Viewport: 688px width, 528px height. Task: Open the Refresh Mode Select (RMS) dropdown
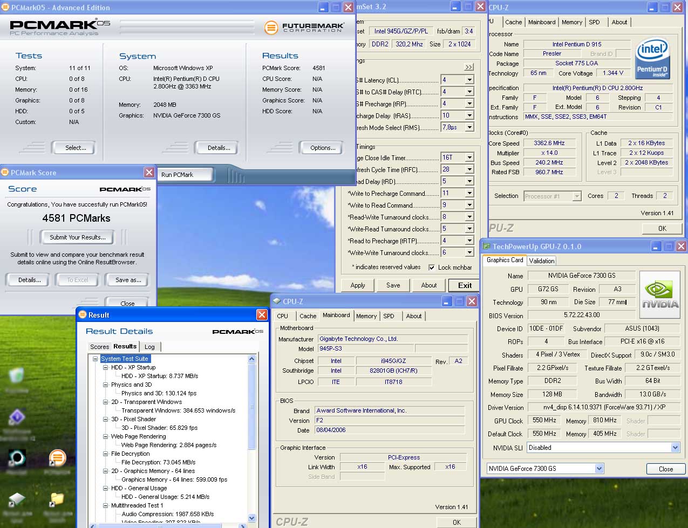pos(469,127)
